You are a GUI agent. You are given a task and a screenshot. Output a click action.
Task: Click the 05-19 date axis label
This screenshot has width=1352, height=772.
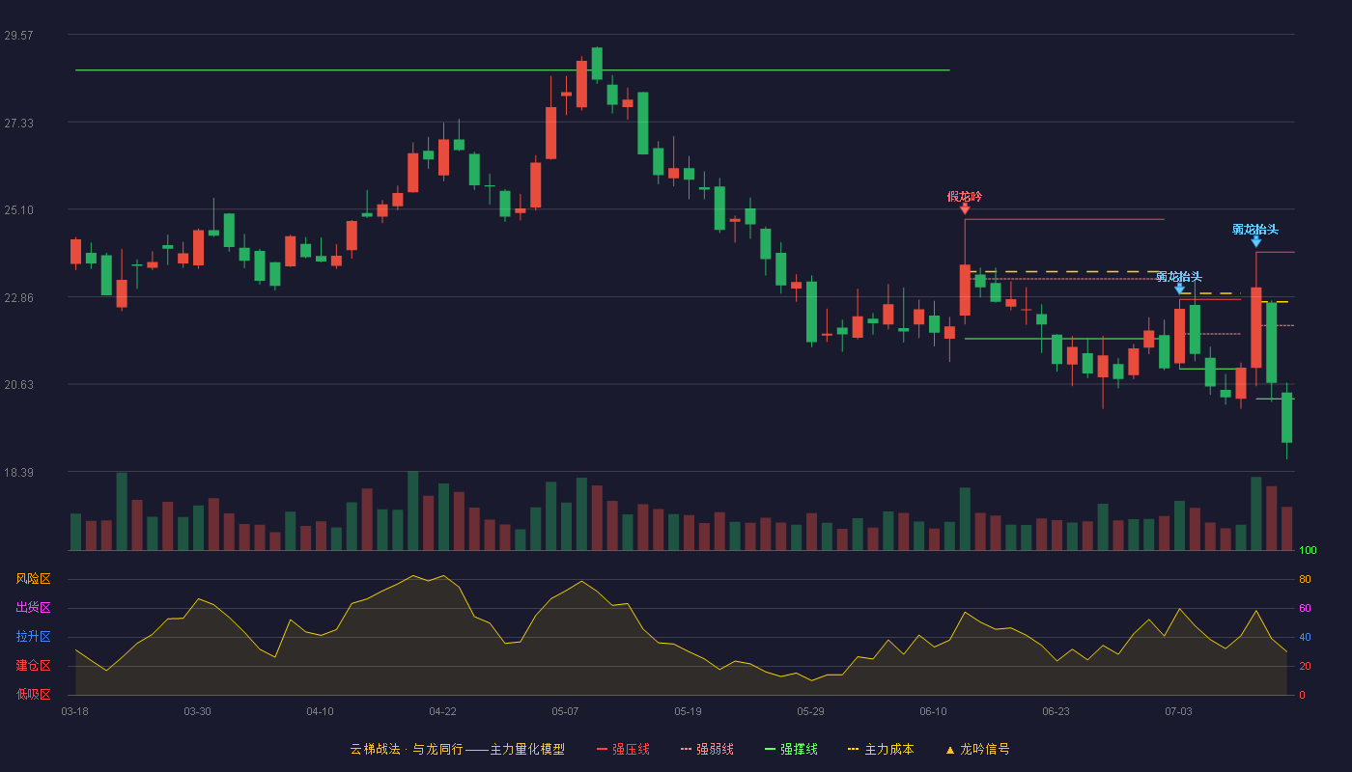click(x=688, y=711)
